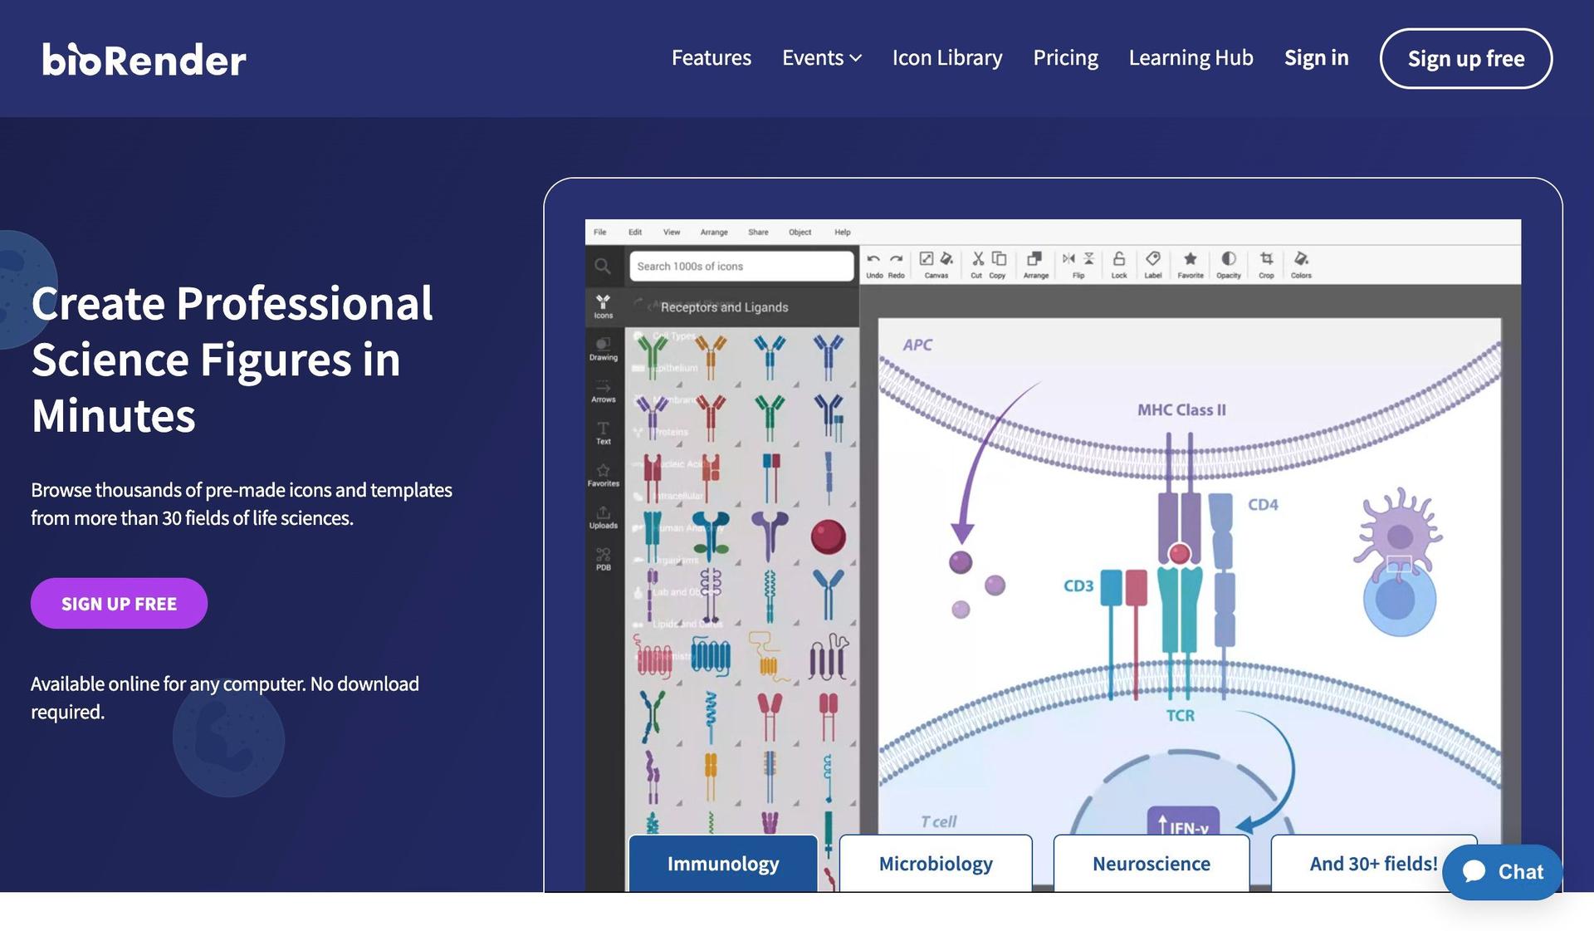This screenshot has height=931, width=1594.
Task: Open the PDB sidebar panel
Action: pyautogui.click(x=604, y=559)
